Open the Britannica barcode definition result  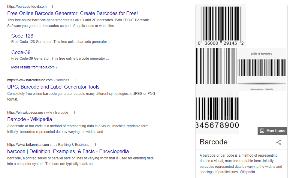pos(71,151)
